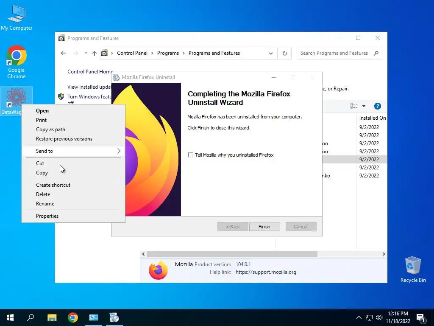Choose Copy from context menu

[73, 173]
